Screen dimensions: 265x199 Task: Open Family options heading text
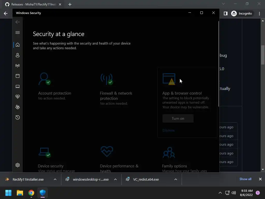tap(174, 166)
